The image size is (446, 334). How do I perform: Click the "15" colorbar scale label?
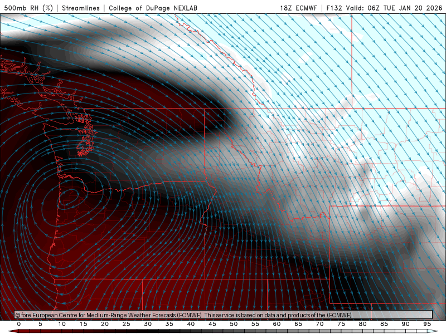pos(83,324)
